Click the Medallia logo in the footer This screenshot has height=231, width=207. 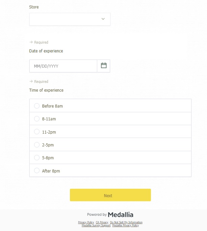click(x=121, y=215)
